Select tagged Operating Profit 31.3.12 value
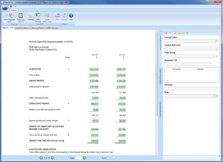The width and height of the screenshot is (223, 162). point(95,104)
